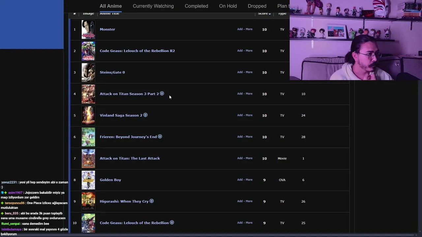Open the Steins;Gate 0 title link
This screenshot has width=422, height=237.
[x=112, y=72]
